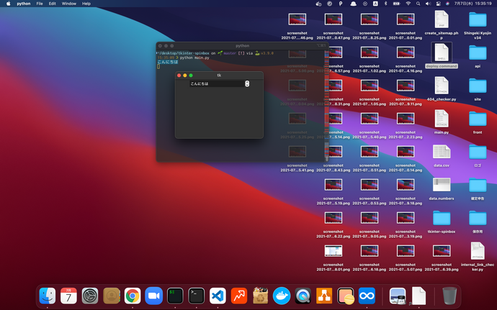Click the spinbox up/down stepper arrows
This screenshot has height=310, width=497.
coord(247,83)
